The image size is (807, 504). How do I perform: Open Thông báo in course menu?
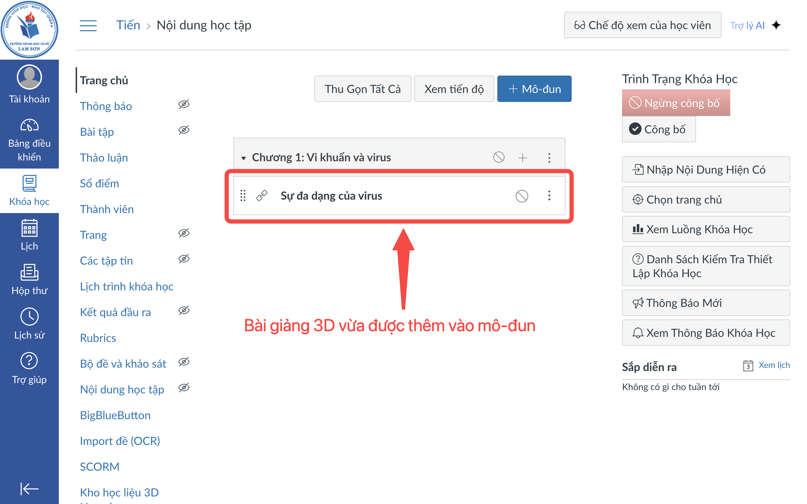106,106
